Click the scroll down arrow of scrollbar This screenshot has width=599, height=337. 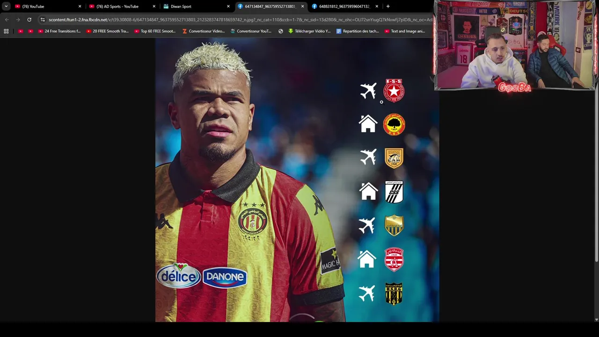[596, 319]
